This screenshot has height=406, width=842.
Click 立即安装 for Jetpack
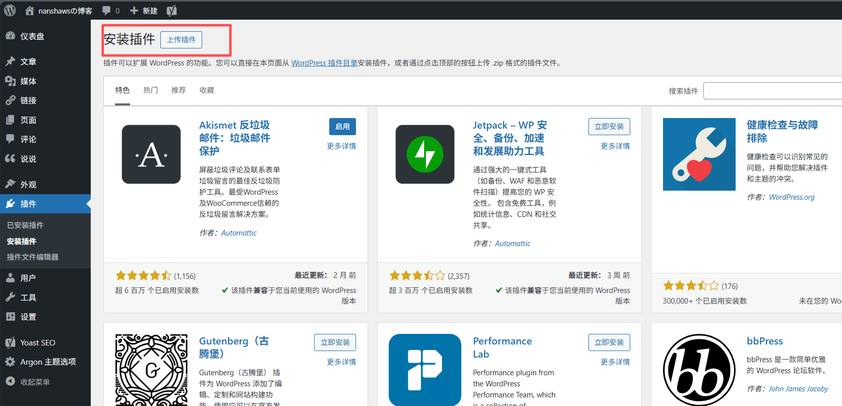tap(609, 127)
